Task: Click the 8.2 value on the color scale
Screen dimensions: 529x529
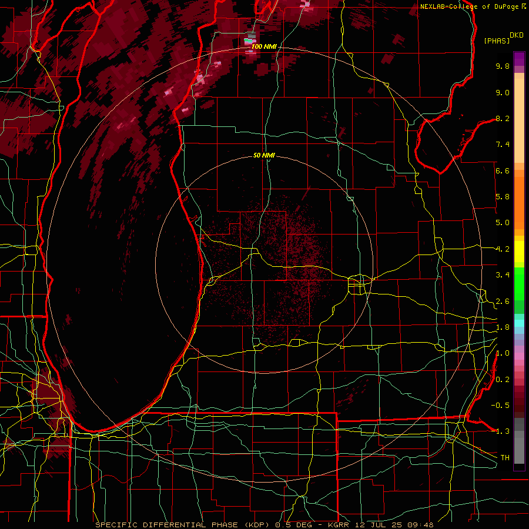Action: click(503, 118)
